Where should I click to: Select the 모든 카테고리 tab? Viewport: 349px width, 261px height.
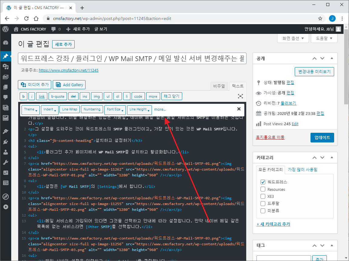[270, 170]
